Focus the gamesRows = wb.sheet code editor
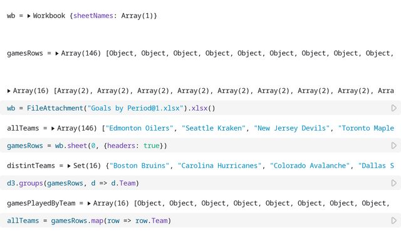Screen dimensions: 401x250 point(251,146)
